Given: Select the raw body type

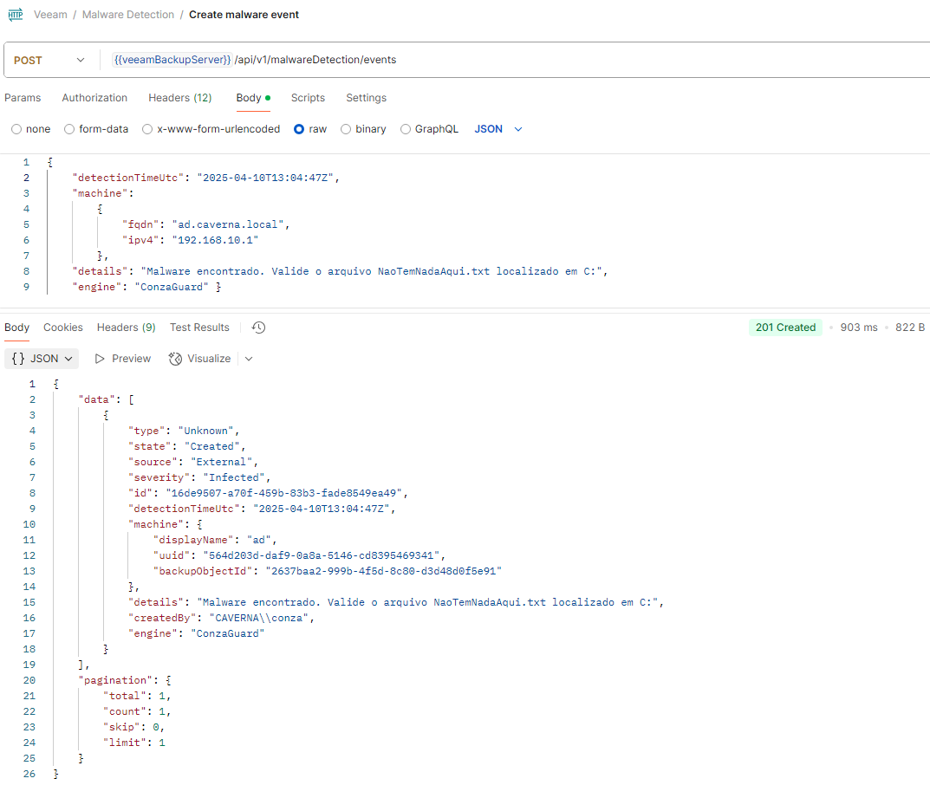Looking at the screenshot, I should click(299, 129).
